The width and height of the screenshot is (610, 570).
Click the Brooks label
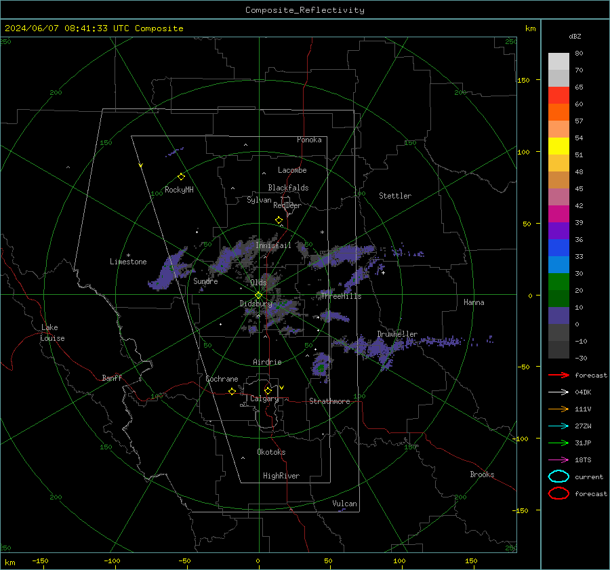[x=482, y=474]
